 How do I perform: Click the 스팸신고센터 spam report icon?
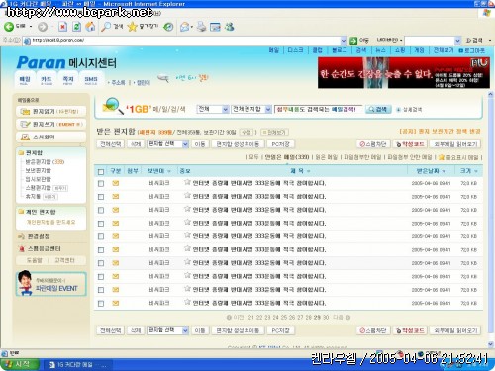point(22,248)
